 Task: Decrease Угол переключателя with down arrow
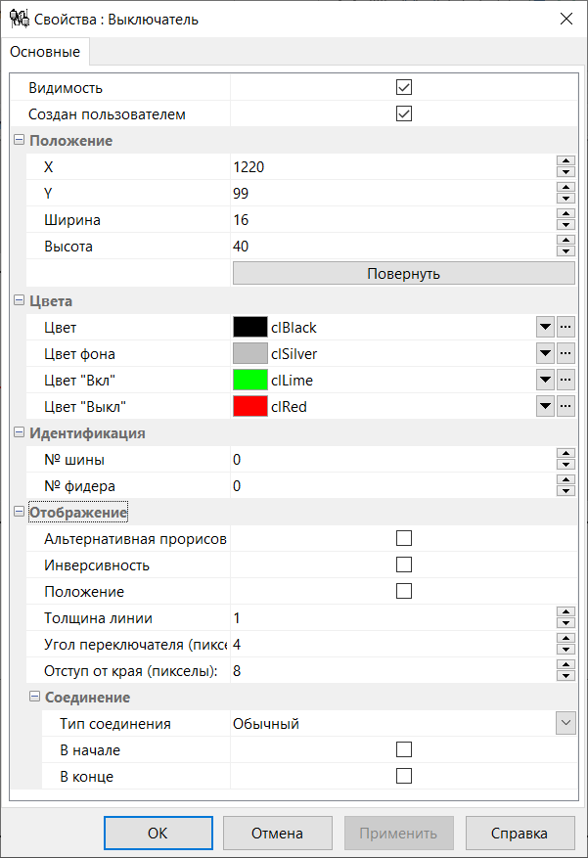click(x=565, y=650)
